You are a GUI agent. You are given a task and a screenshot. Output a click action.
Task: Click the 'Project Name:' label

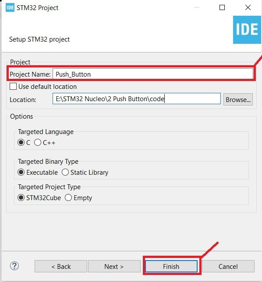30,74
